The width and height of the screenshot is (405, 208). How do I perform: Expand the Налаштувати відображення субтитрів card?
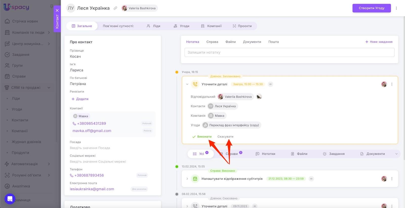point(187,179)
